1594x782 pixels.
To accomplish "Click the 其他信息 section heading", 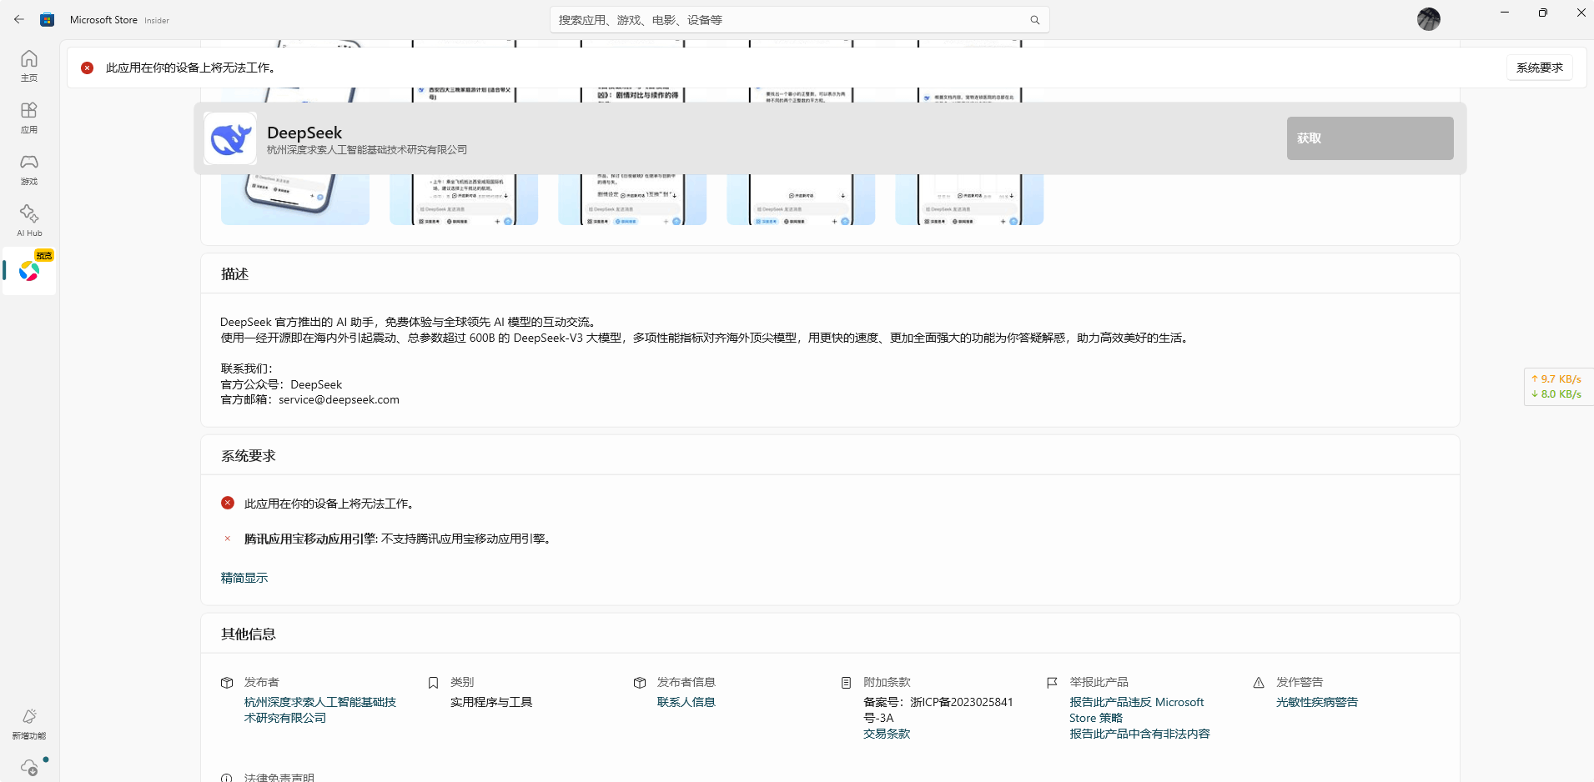I will coord(248,634).
